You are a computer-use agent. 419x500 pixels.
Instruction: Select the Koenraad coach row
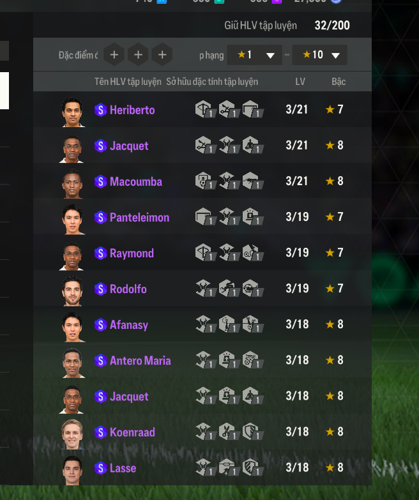pos(202,432)
